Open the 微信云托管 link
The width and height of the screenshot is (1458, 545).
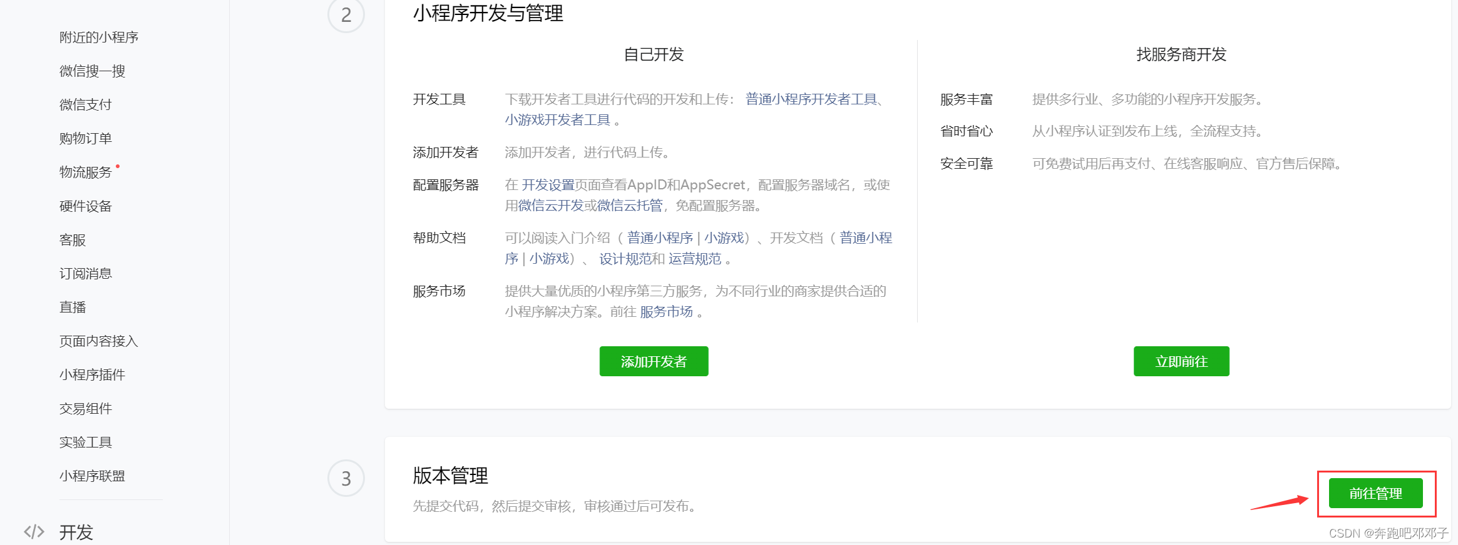point(630,206)
